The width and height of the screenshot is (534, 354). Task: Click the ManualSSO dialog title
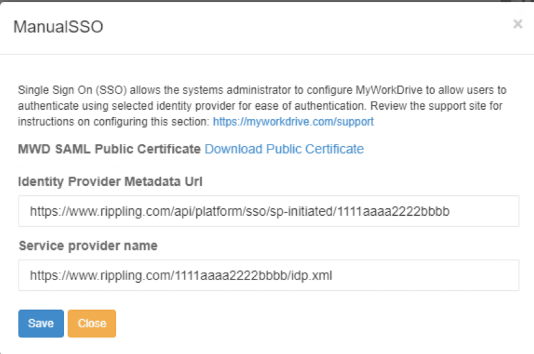coord(58,27)
